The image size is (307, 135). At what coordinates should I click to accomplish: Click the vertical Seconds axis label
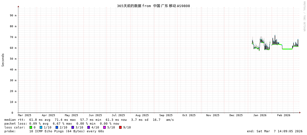(x=3, y=60)
